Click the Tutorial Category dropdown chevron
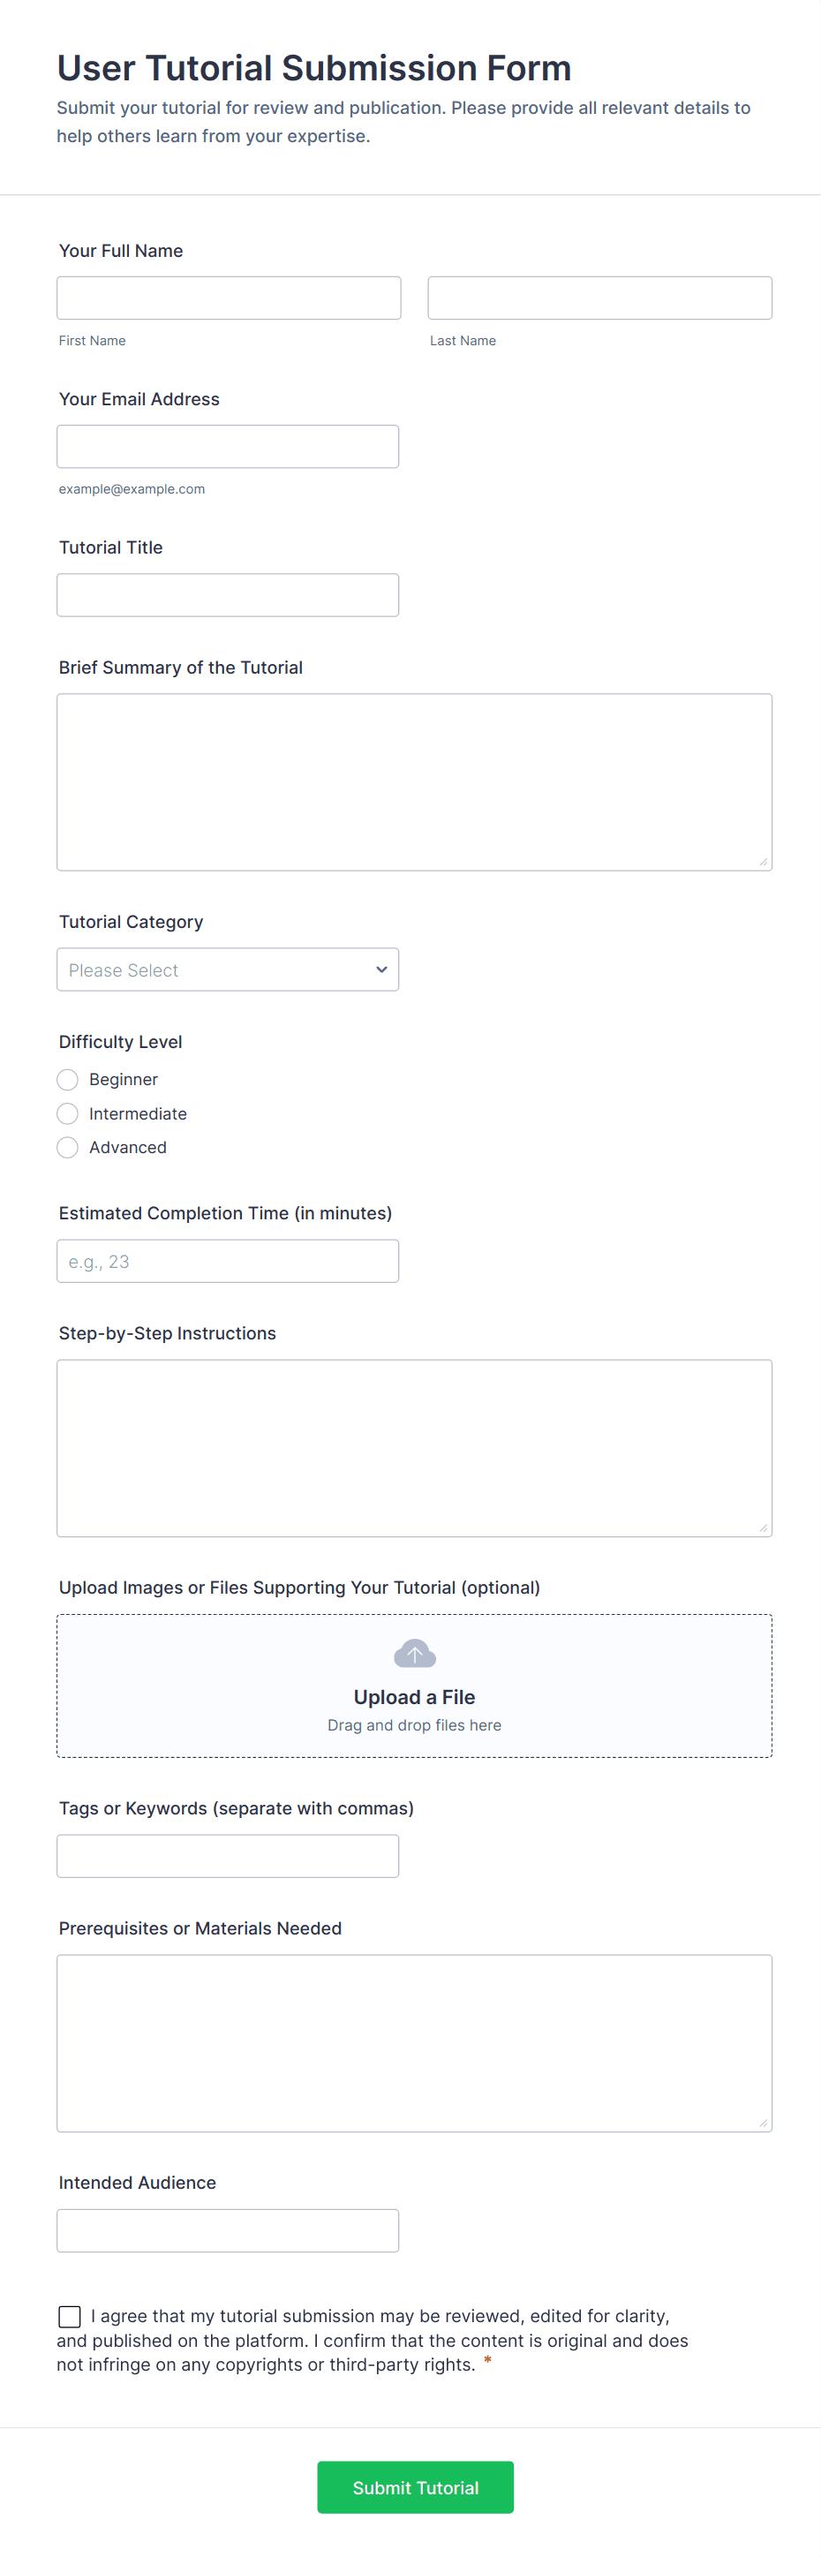 [x=381, y=969]
